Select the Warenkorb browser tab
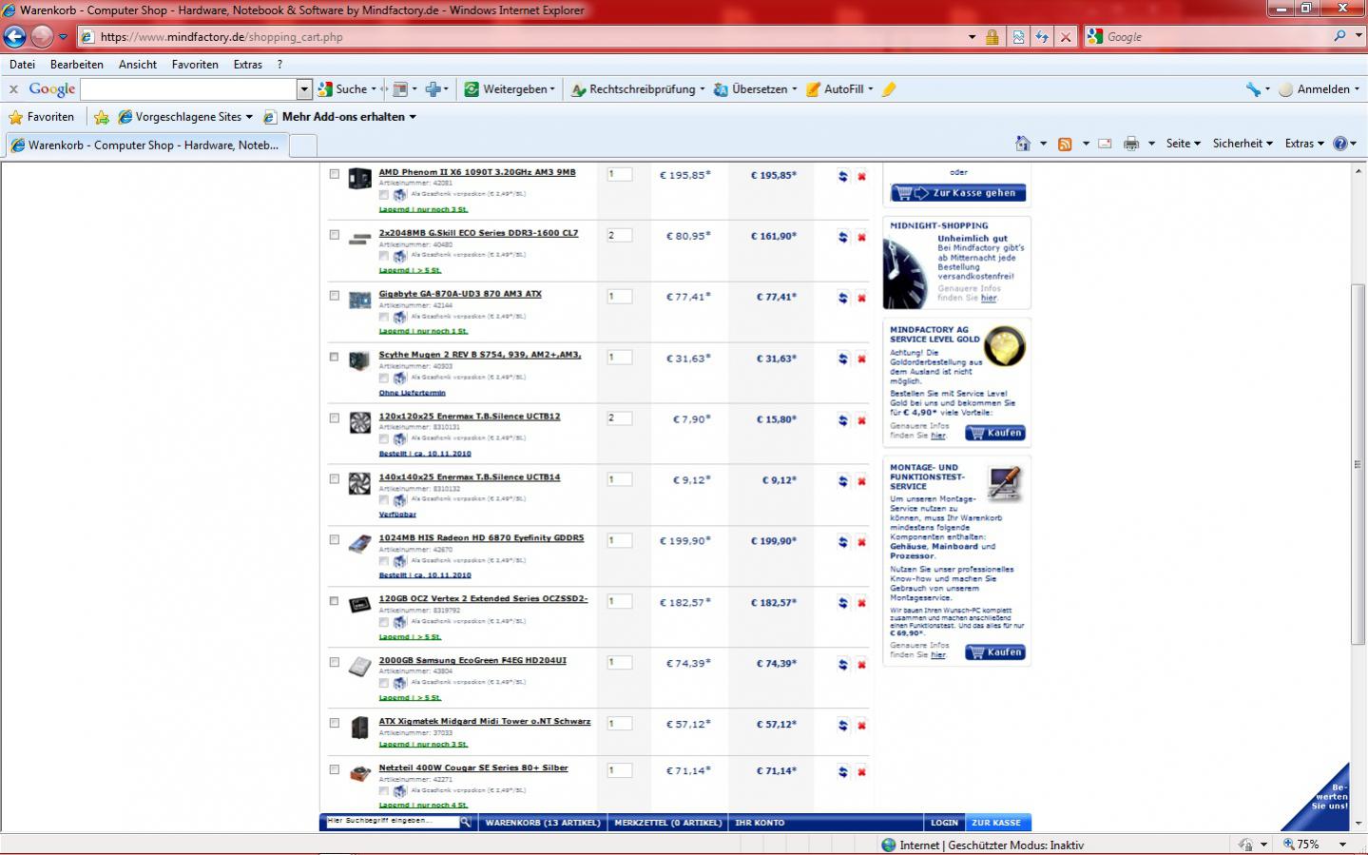 [x=145, y=146]
